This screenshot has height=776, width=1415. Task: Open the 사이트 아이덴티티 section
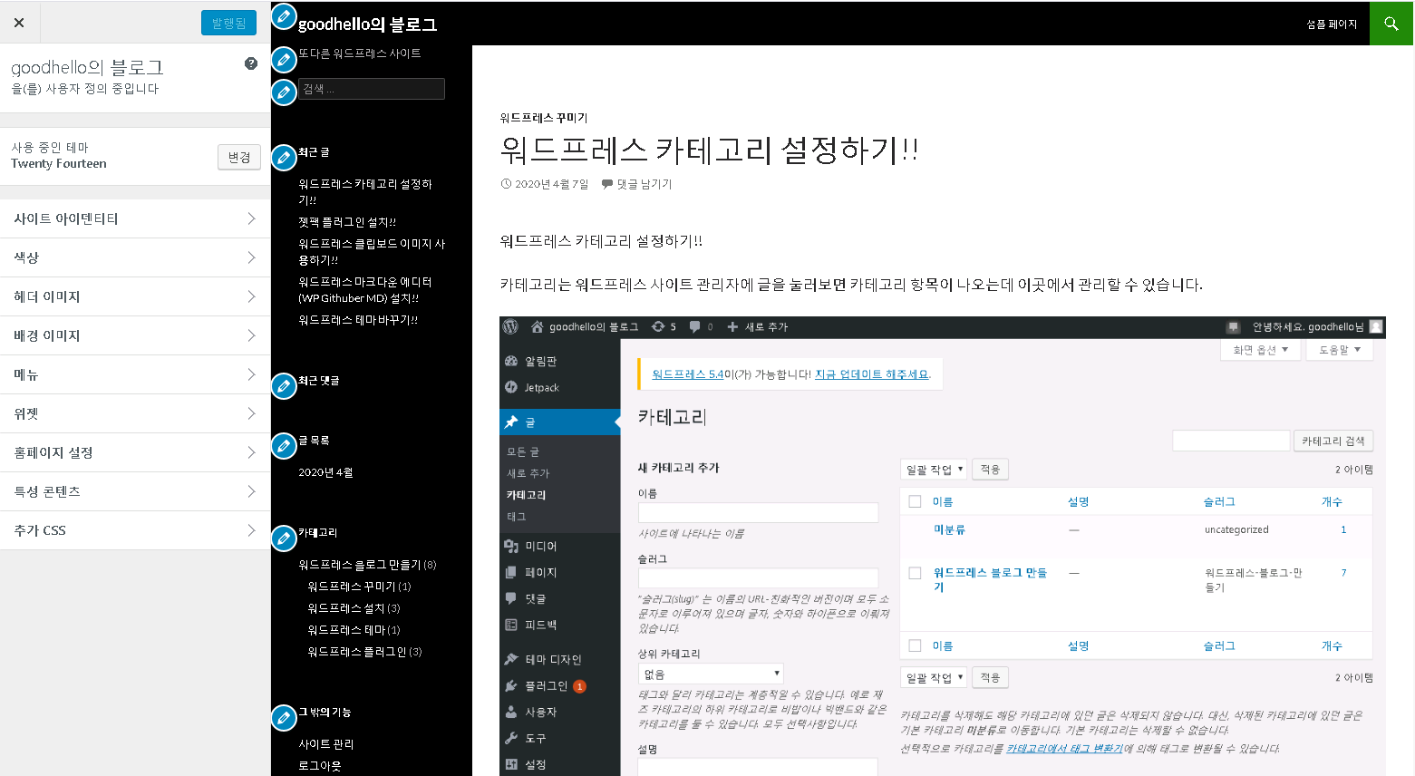(135, 218)
